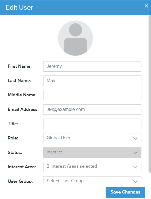Click the Status label text
This screenshot has width=151, height=199.
15,152
